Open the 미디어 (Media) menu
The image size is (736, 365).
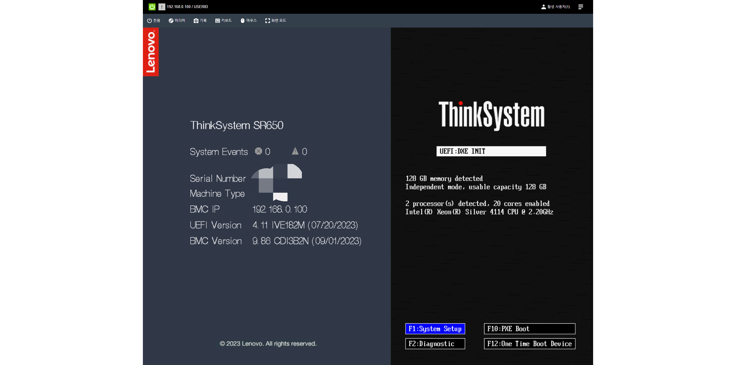pos(177,20)
